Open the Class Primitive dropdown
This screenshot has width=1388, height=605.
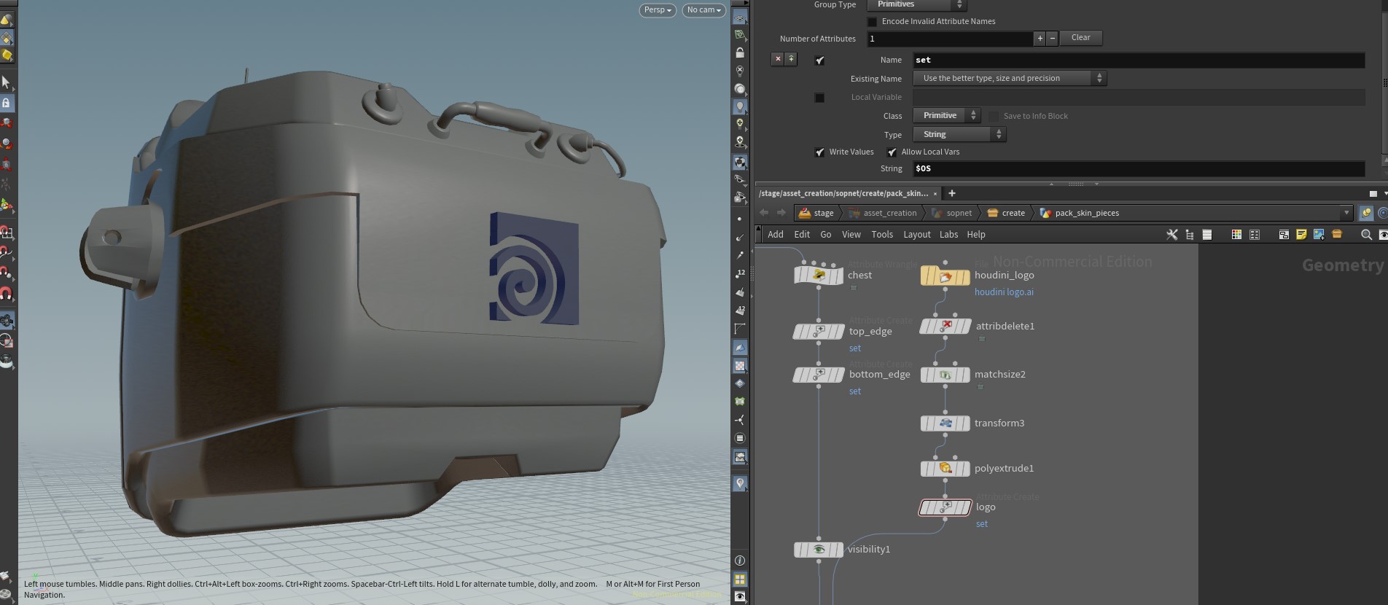[x=947, y=116]
